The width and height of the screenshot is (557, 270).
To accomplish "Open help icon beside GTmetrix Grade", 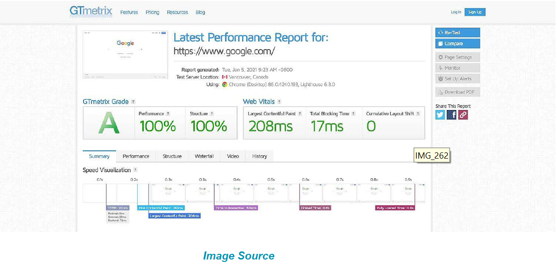I will (x=133, y=102).
